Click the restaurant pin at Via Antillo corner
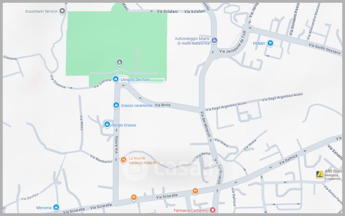This screenshot has height=216, width=345. (x=134, y=197)
